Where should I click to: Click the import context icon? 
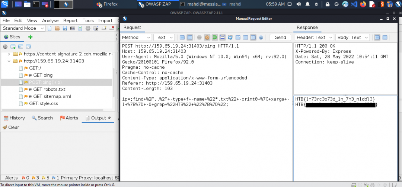(20, 46)
